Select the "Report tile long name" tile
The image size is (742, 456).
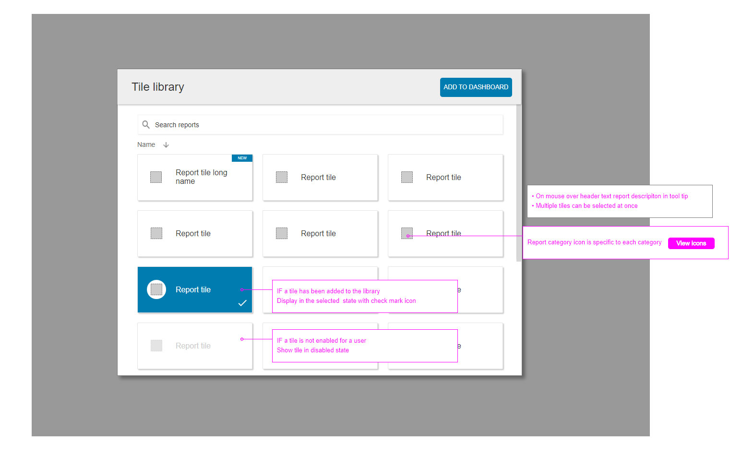[201, 177]
